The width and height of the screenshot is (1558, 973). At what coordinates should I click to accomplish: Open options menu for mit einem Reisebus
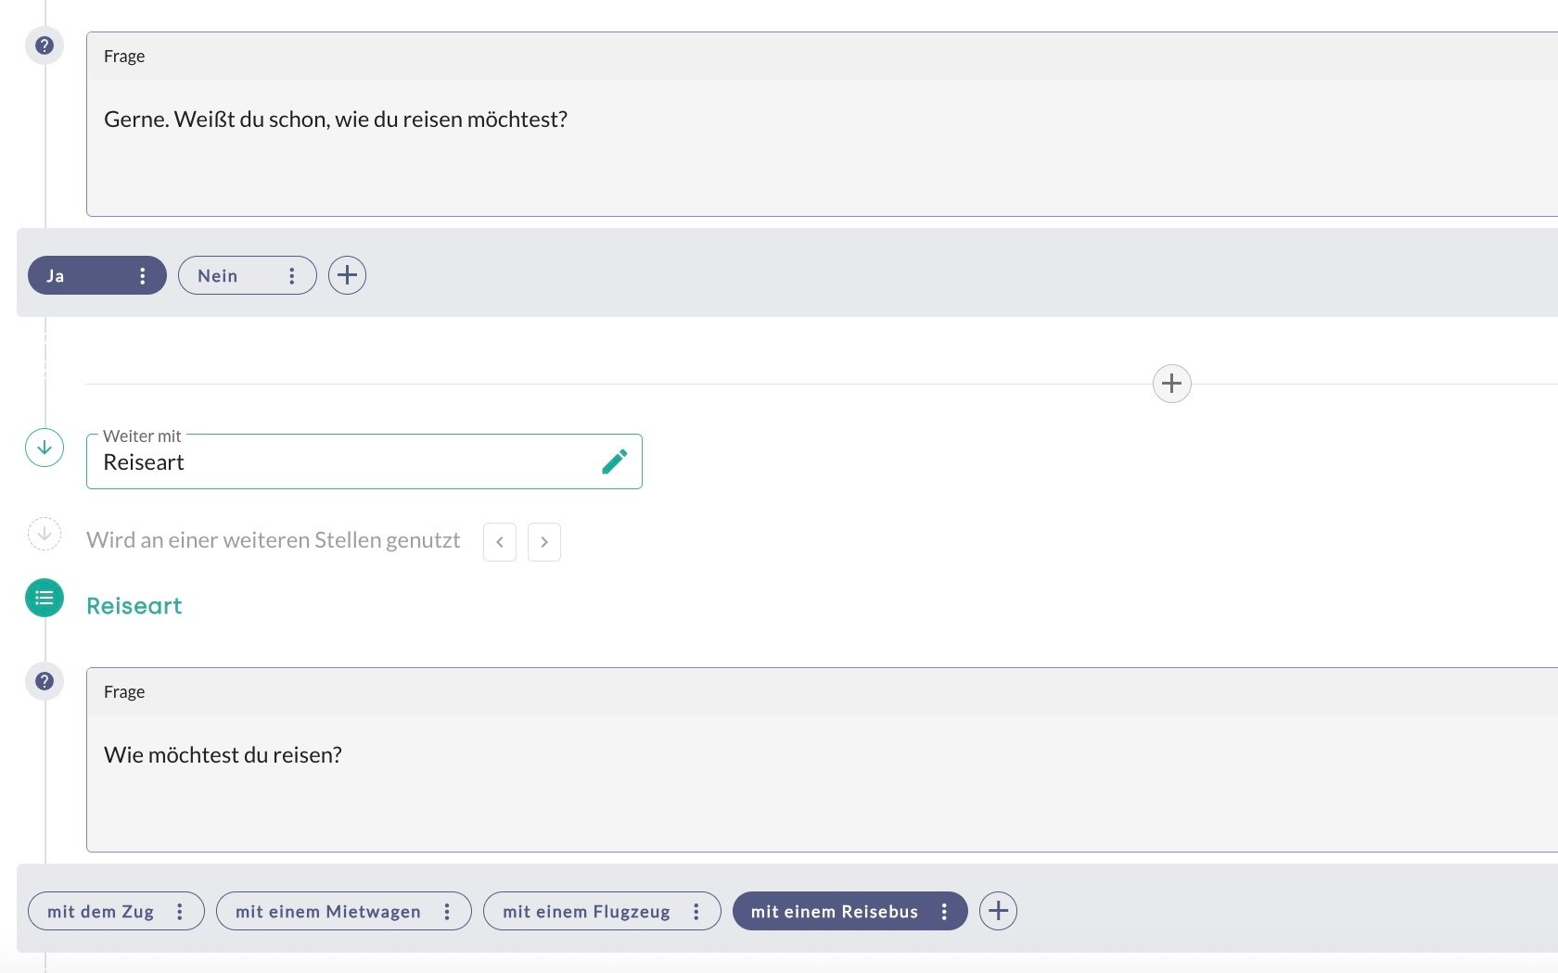click(944, 912)
